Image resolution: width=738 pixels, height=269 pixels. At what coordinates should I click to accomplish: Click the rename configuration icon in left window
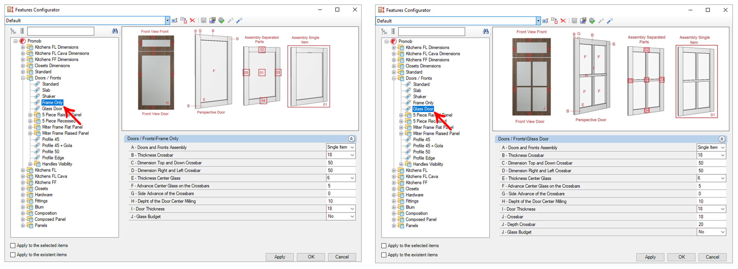coord(175,21)
